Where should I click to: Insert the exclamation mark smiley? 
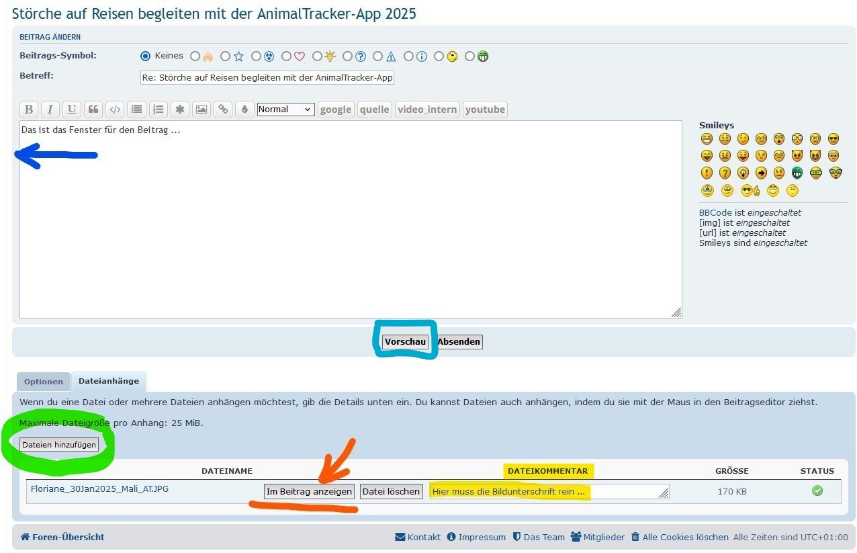[x=707, y=173]
